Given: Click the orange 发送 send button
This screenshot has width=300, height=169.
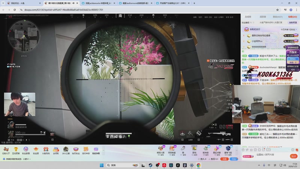Looking at the screenshot, I should [x=294, y=156].
